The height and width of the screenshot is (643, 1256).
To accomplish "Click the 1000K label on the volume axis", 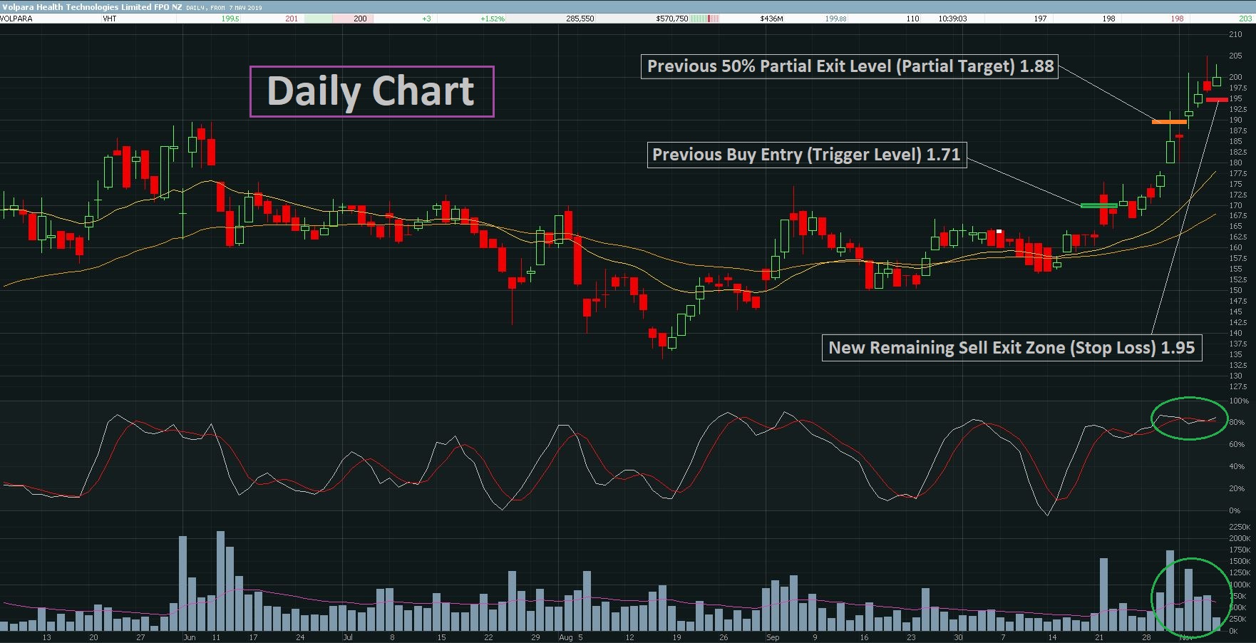I will [x=1240, y=585].
